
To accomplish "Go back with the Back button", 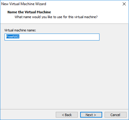I will (x=67, y=115).
